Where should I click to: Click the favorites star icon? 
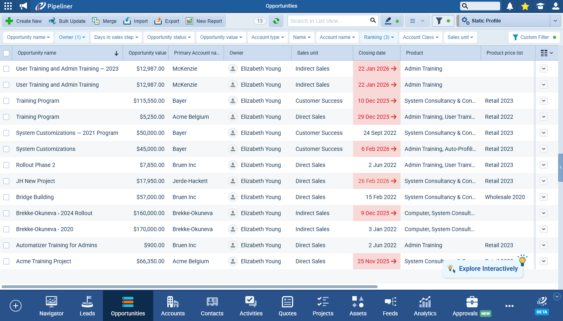click(525, 6)
